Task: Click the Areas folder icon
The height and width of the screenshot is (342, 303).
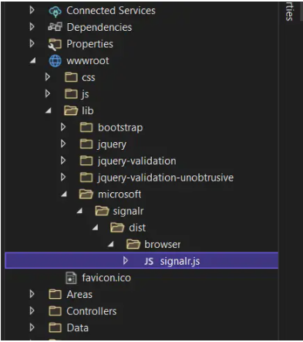Action: (x=56, y=294)
